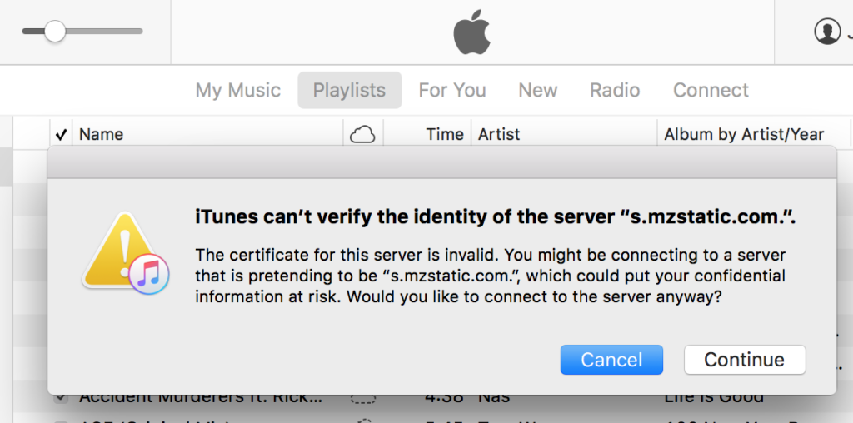This screenshot has width=853, height=423.
Task: Click the checkmark column header
Action: (61, 134)
